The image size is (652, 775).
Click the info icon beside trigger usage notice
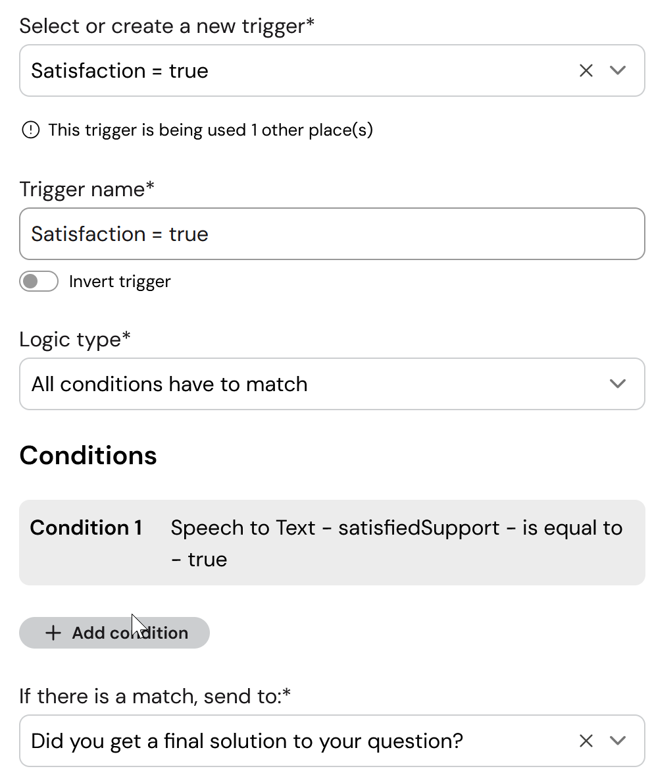point(31,130)
